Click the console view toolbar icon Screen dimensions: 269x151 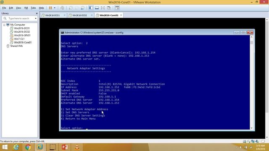point(117,8)
